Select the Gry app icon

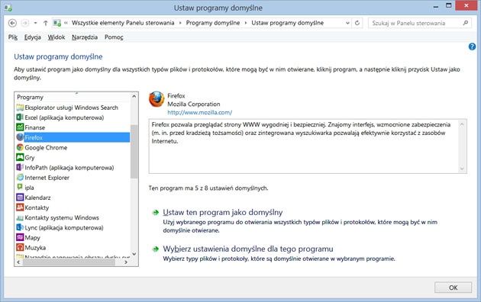20,157
